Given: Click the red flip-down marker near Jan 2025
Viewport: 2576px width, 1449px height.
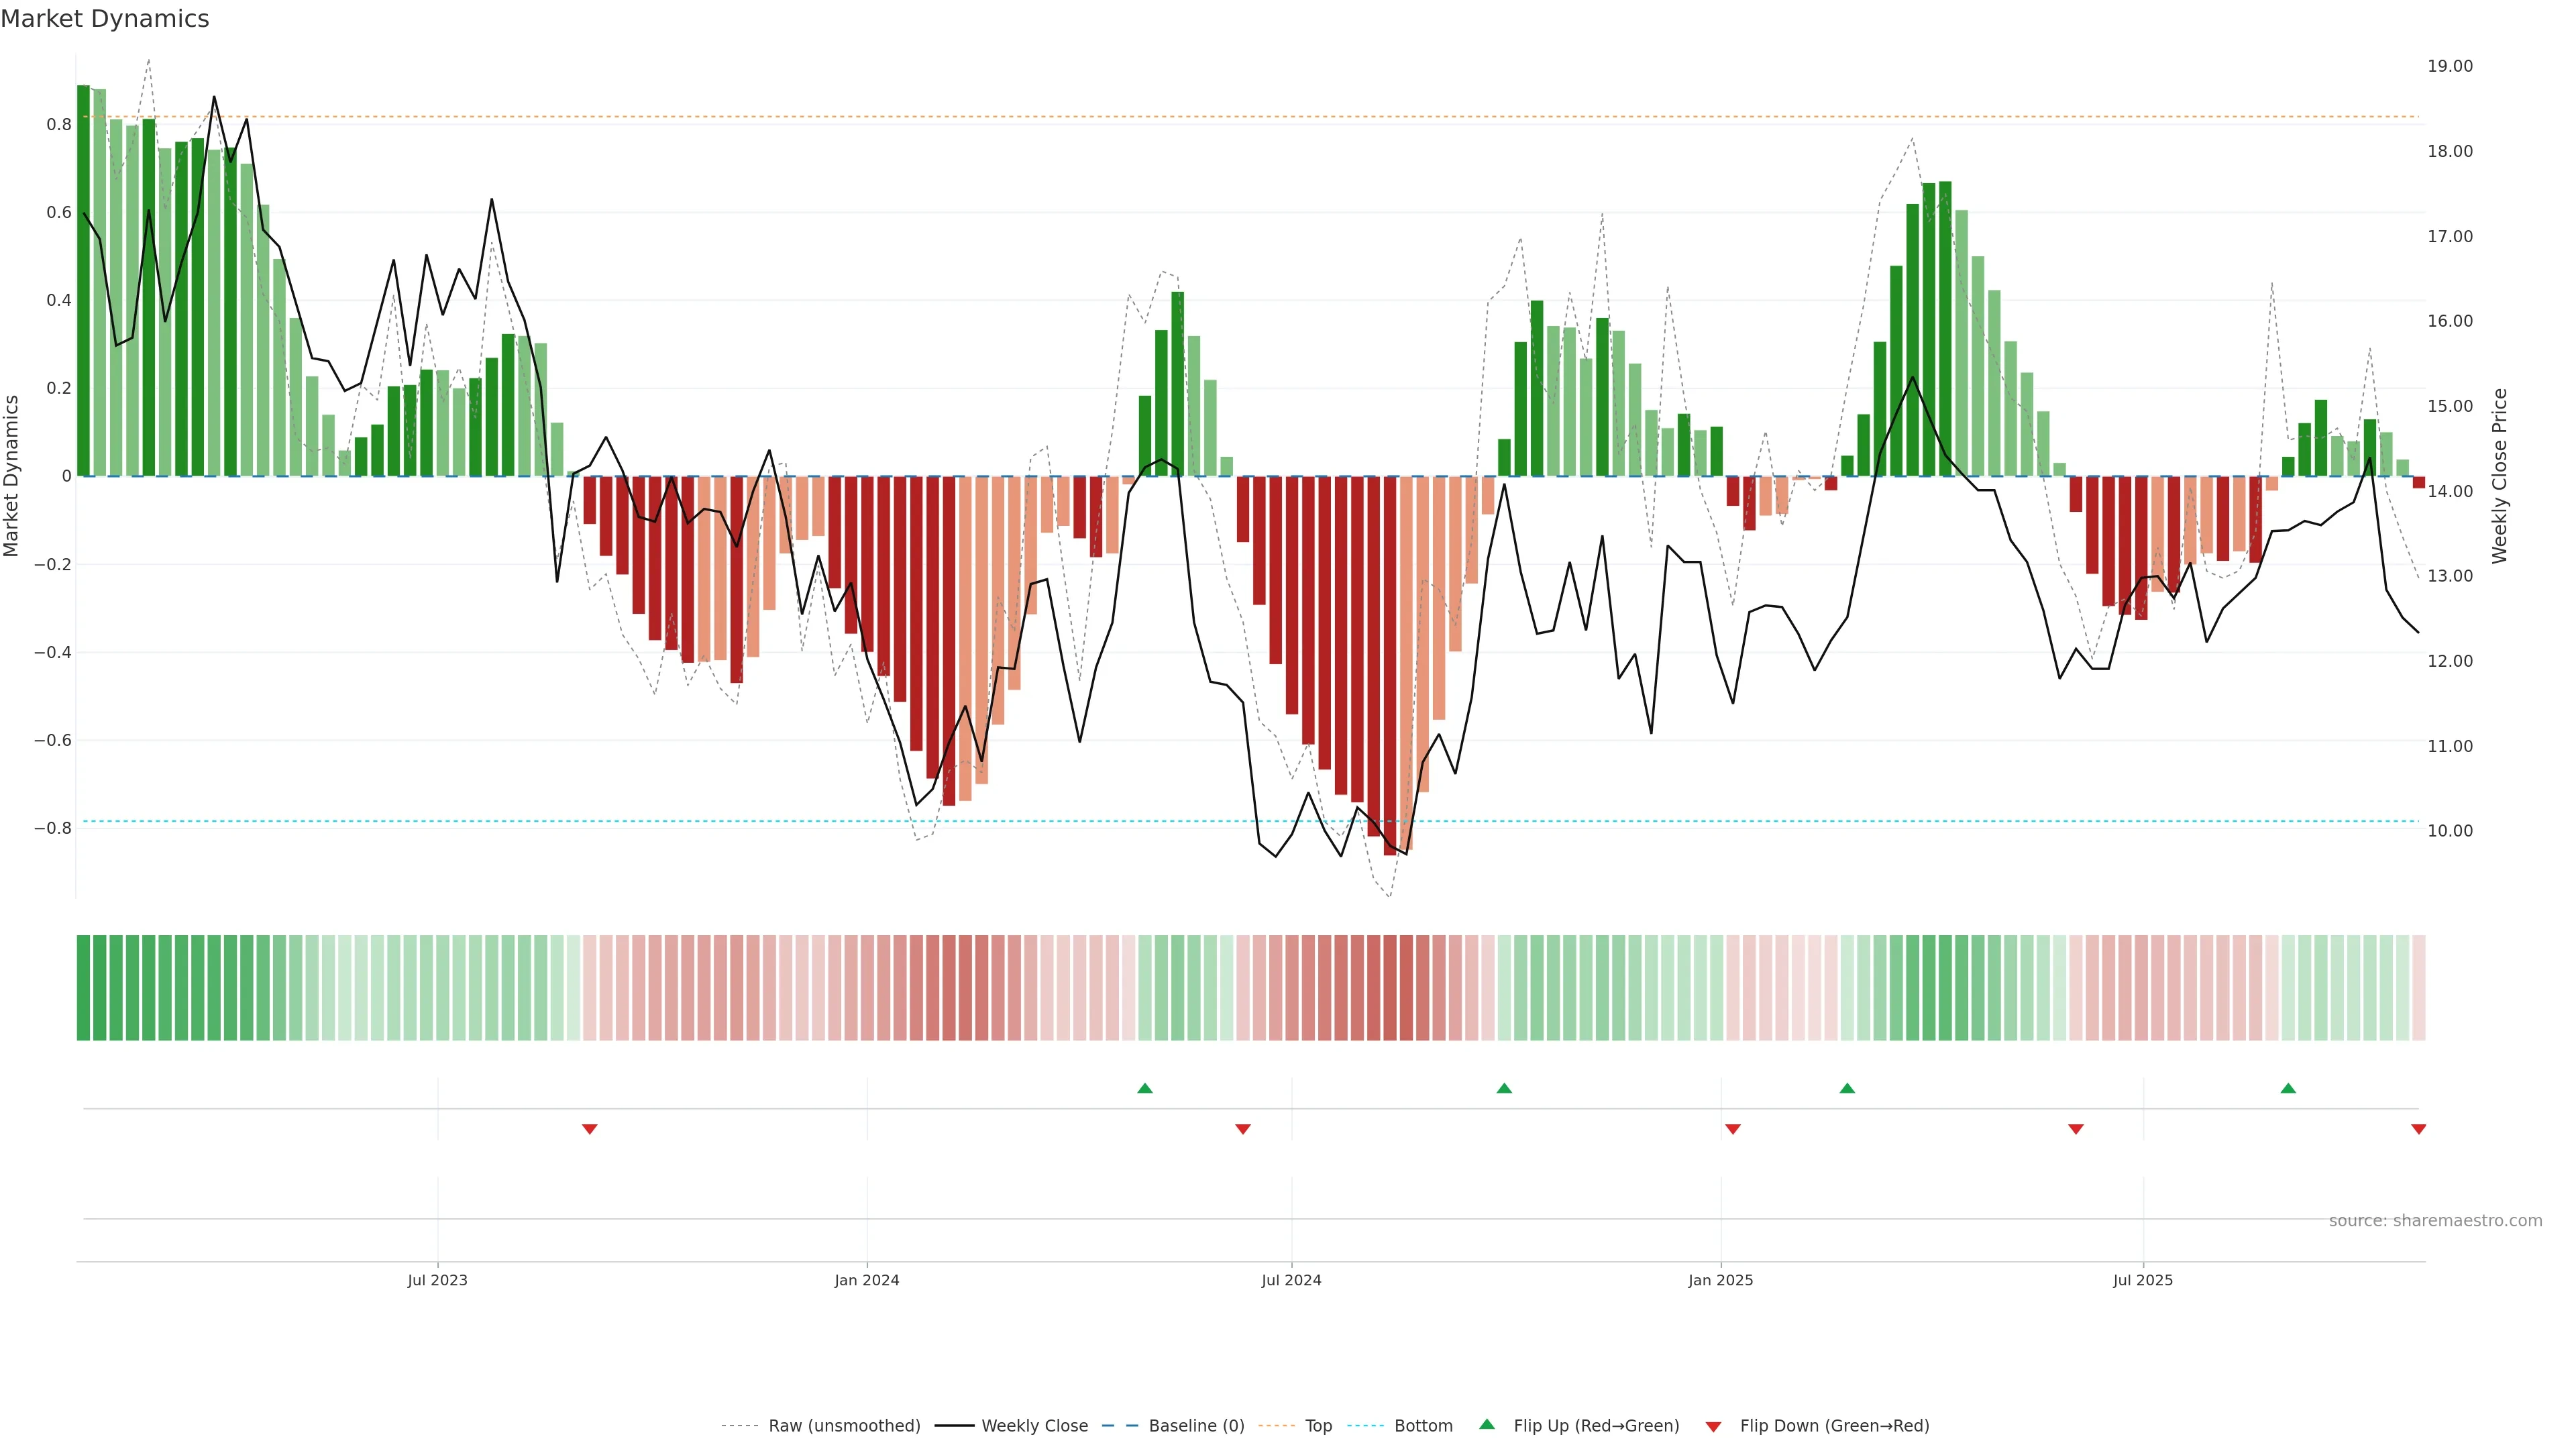Looking at the screenshot, I should pos(1733,1129).
